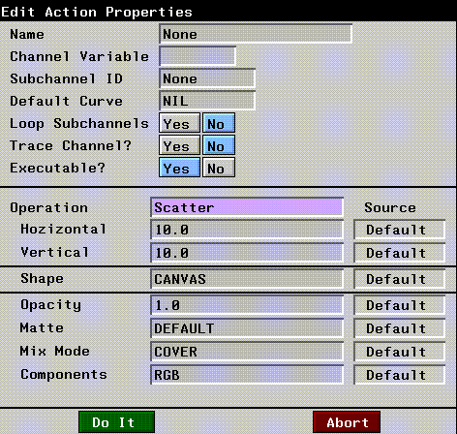Open the Shape CANVAS selector
Image resolution: width=457 pixels, height=434 pixels.
pos(247,279)
